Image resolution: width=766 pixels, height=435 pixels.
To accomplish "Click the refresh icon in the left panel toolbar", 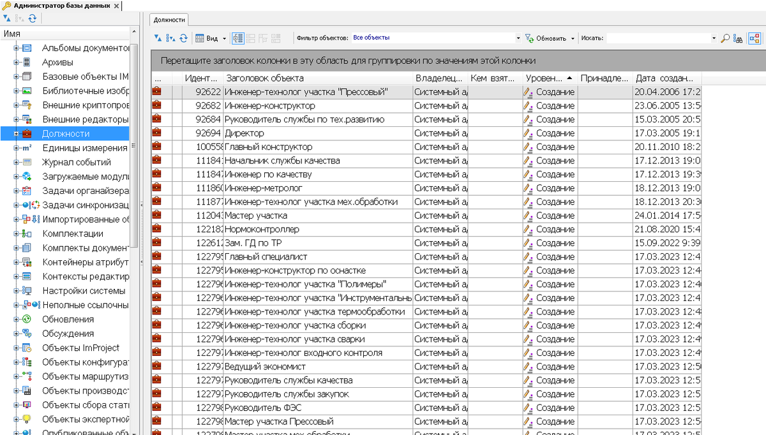I will [x=32, y=19].
